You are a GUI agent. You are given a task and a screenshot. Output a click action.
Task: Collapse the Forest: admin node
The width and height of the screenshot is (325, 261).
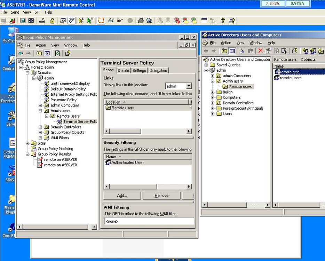[x=21, y=68]
